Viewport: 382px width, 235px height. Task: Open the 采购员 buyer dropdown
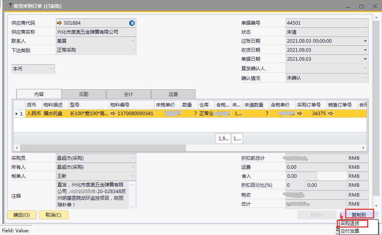point(132,158)
